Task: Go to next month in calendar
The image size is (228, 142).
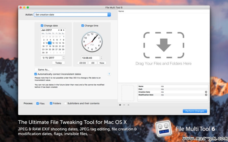Action: tap(64, 30)
